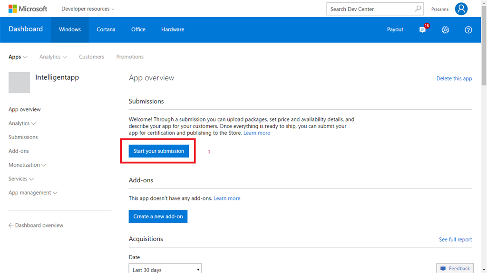Click the search magnifier icon
This screenshot has width=487, height=273.
coord(418,9)
